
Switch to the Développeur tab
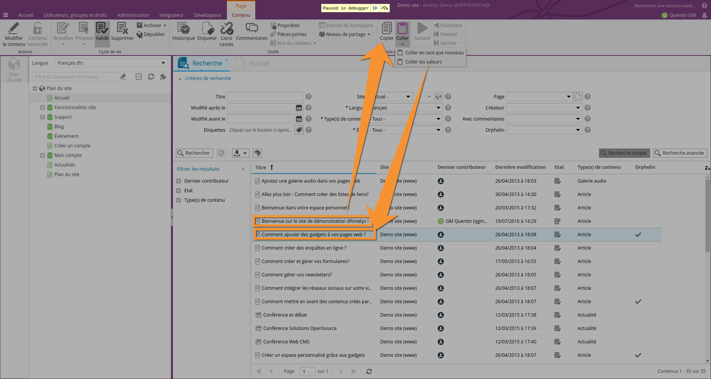pos(207,15)
